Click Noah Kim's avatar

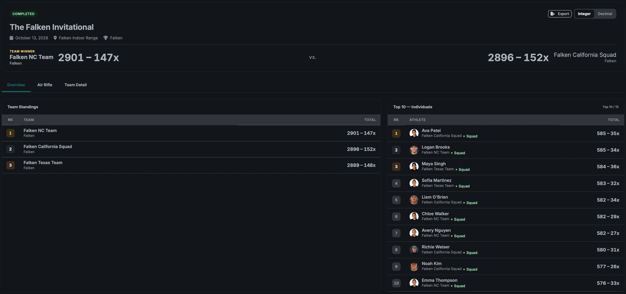click(414, 266)
